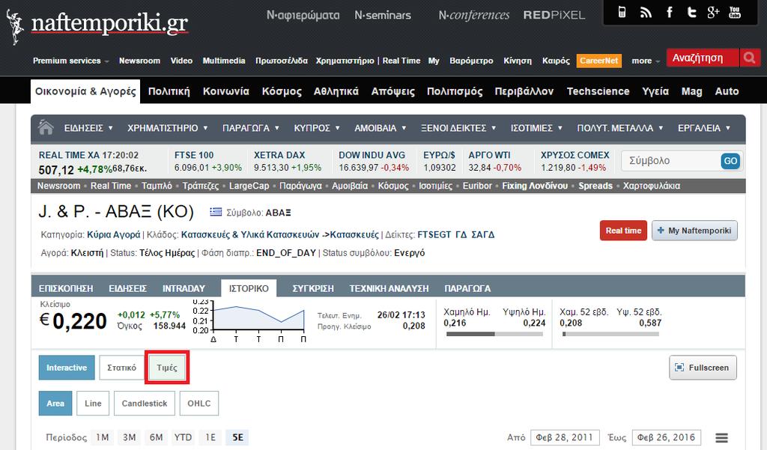This screenshot has height=450, width=767.
Task: Visit the Facebook page icon
Action: click(669, 12)
